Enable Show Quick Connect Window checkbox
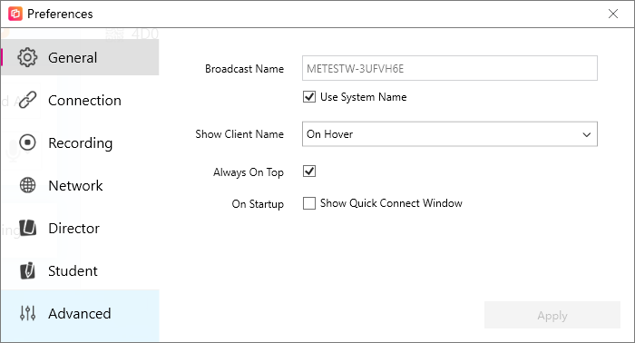The width and height of the screenshot is (635, 343). 309,203
